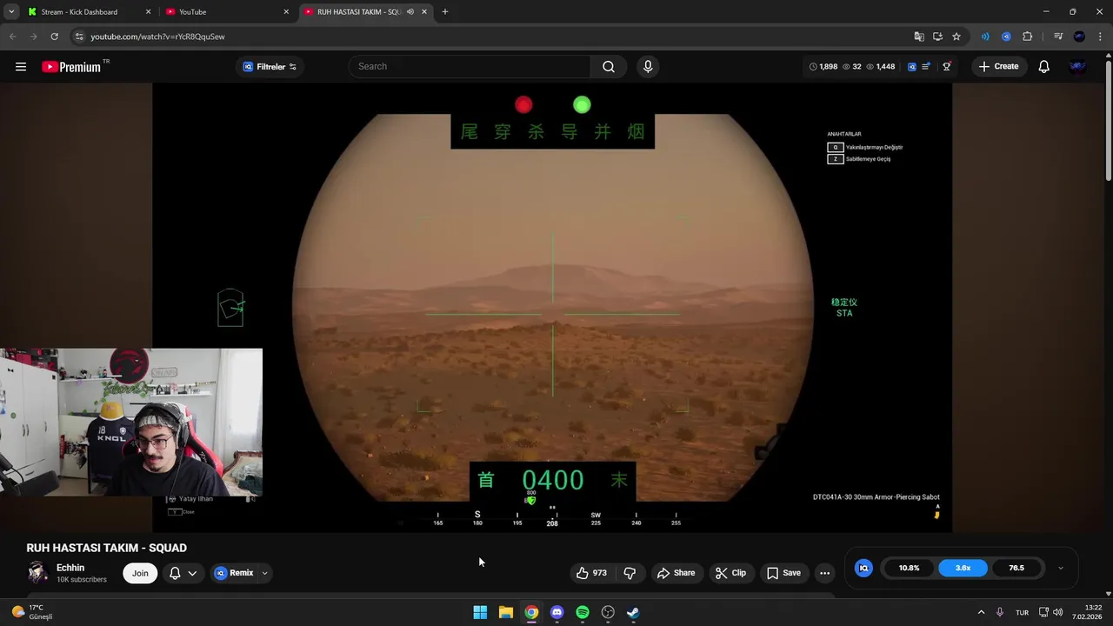Image resolution: width=1113 pixels, height=626 pixels.
Task: Open the YouTube account avatar menu
Action: pyautogui.click(x=1078, y=67)
